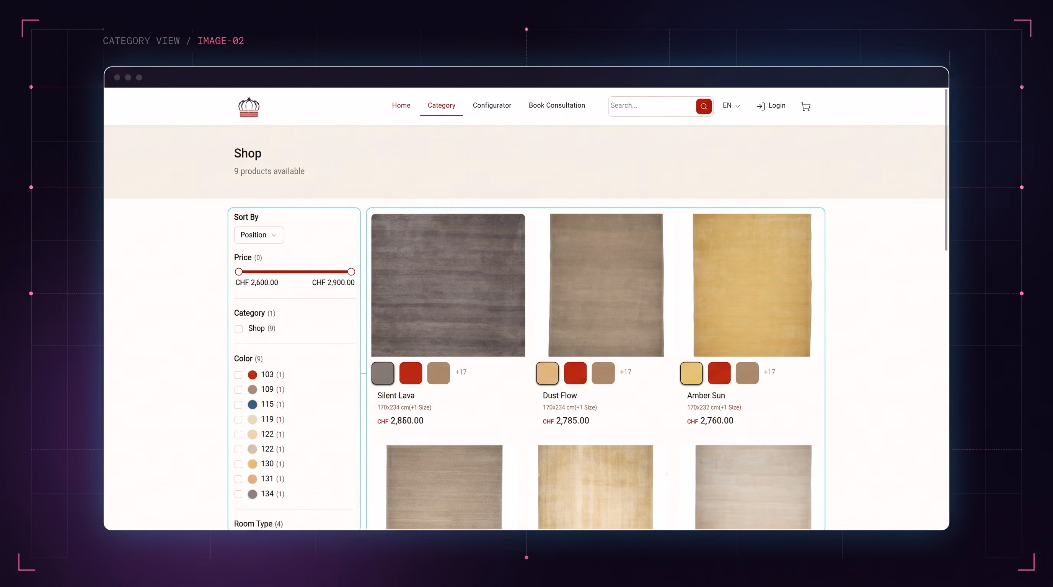Select the yellow swatch under Amber Sun

click(691, 373)
